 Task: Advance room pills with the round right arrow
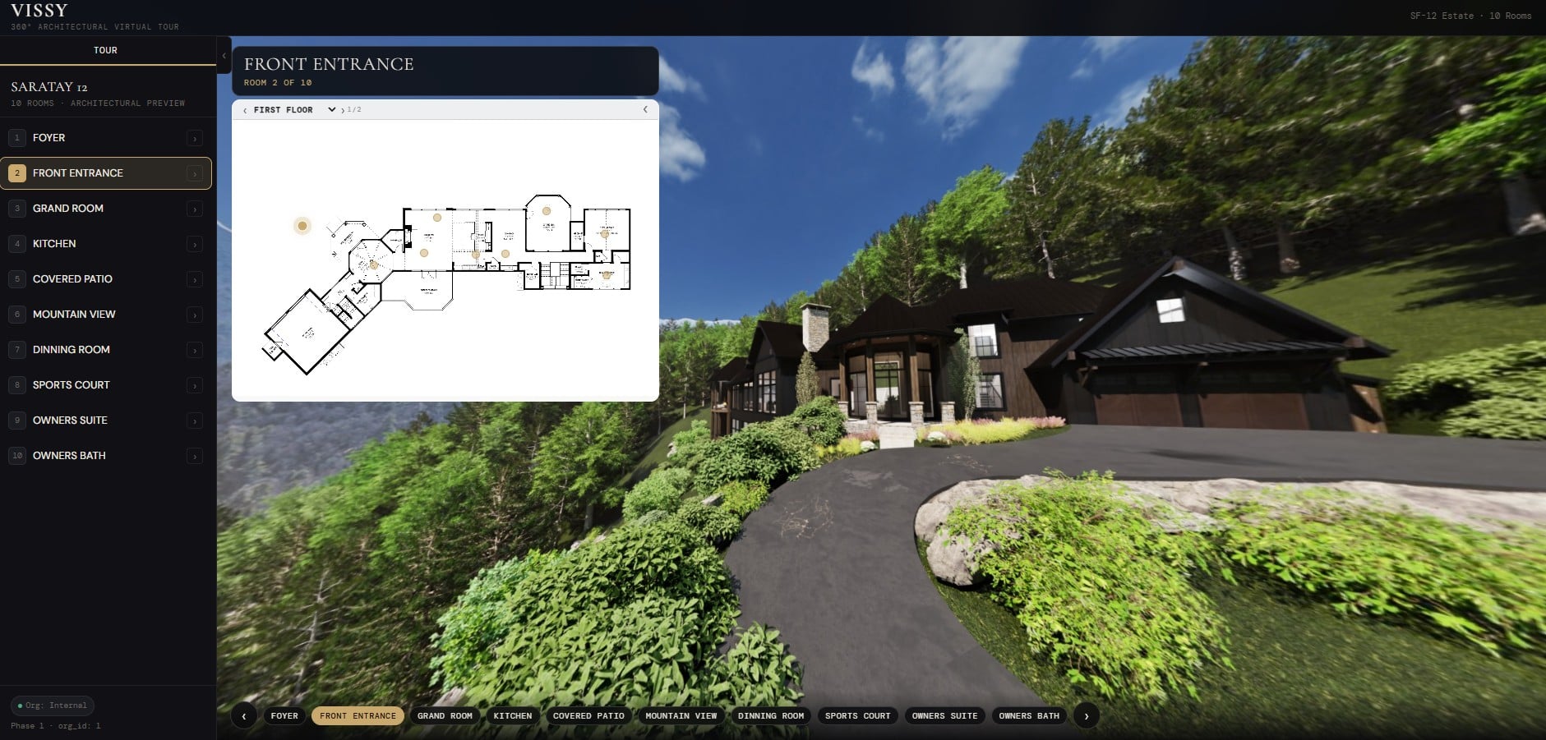(x=1087, y=716)
